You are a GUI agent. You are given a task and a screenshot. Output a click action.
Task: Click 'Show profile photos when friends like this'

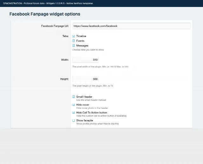[97, 124]
